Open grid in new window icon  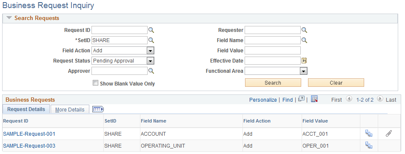click(x=301, y=99)
